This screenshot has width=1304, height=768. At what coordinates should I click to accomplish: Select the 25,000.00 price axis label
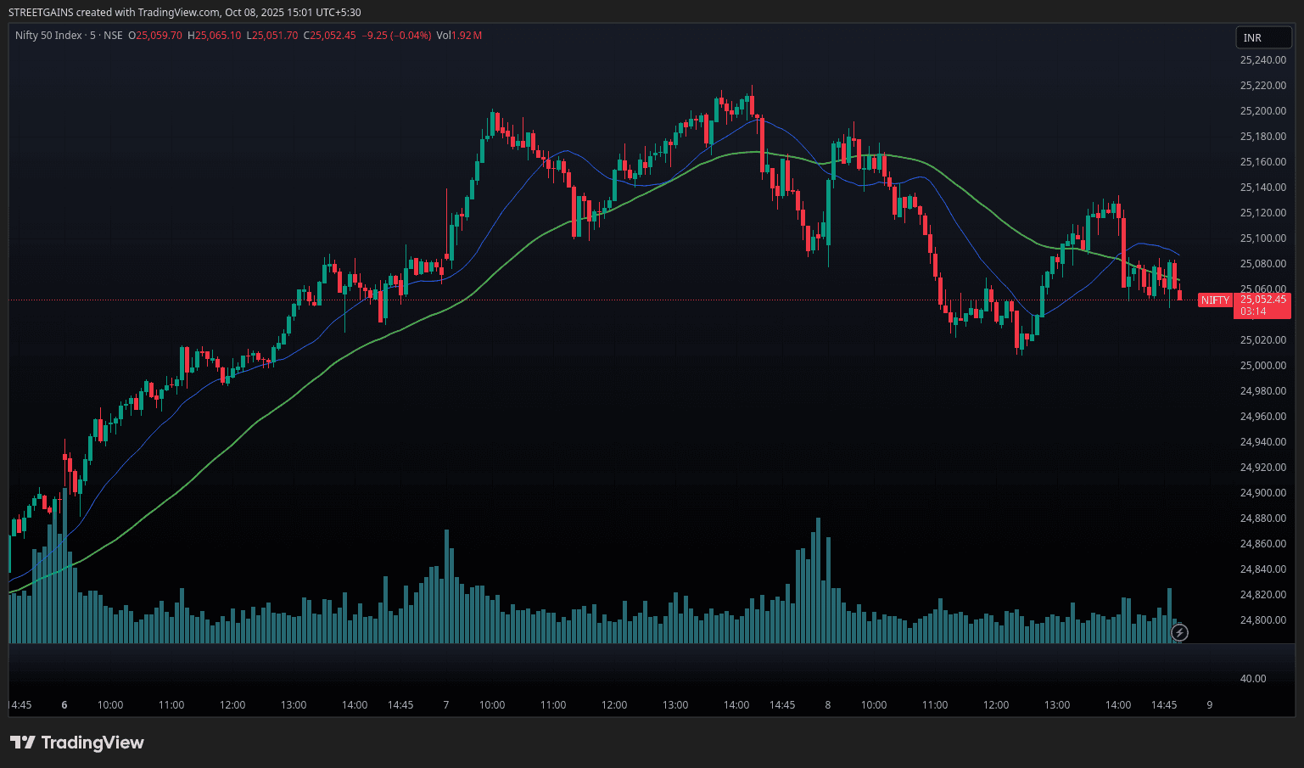[x=1262, y=366]
